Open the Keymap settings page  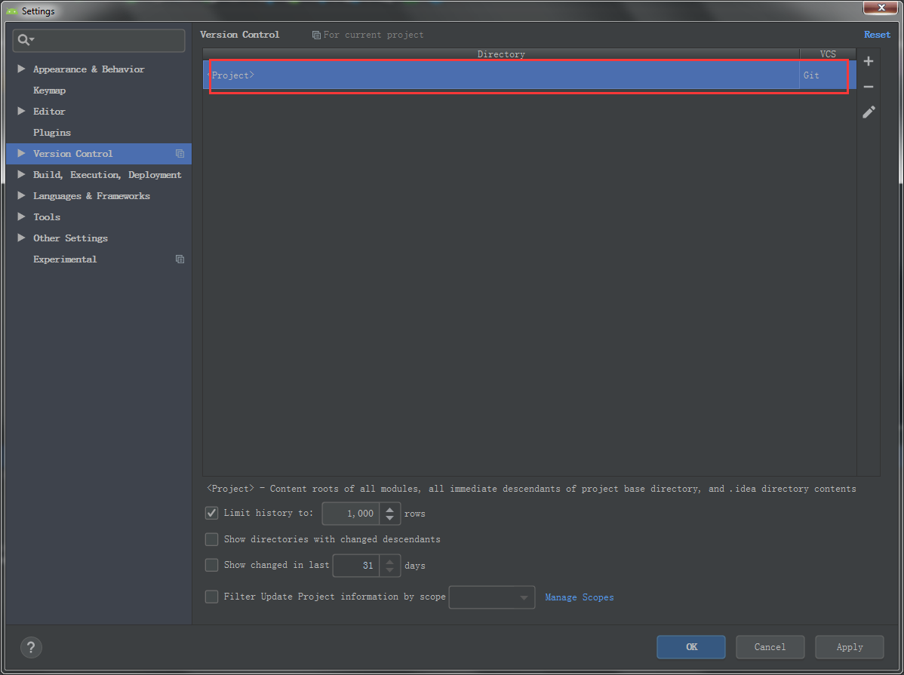click(x=49, y=90)
